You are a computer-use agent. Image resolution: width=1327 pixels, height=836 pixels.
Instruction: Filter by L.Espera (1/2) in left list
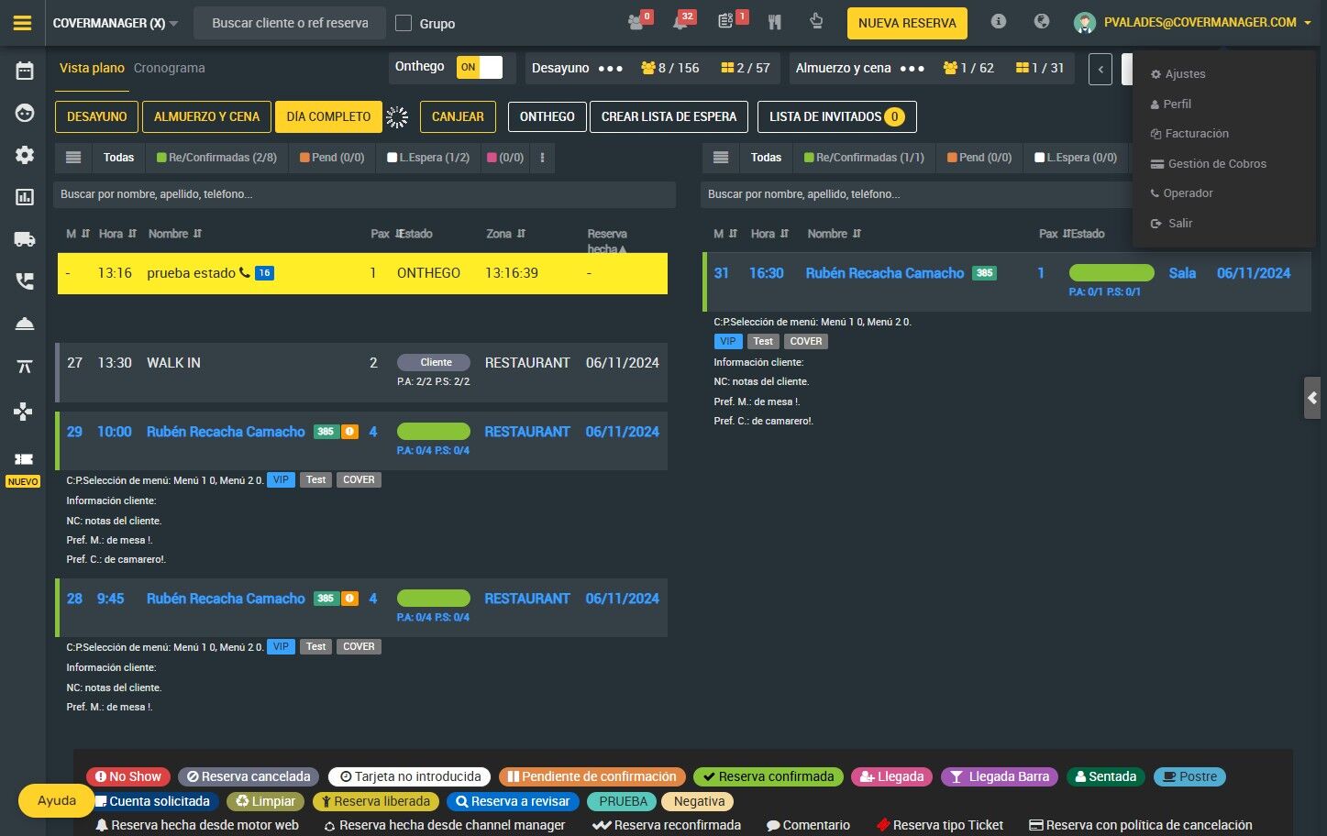[x=428, y=158]
